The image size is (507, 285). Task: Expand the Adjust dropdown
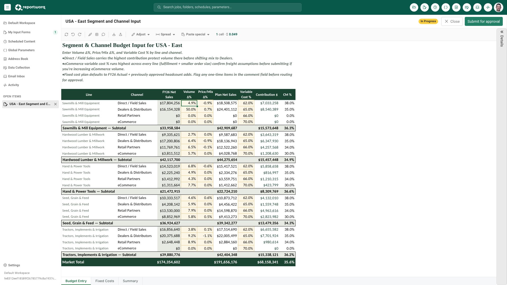coord(141,34)
